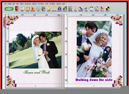Open the Options menu
129x94 pixels.
59,4
